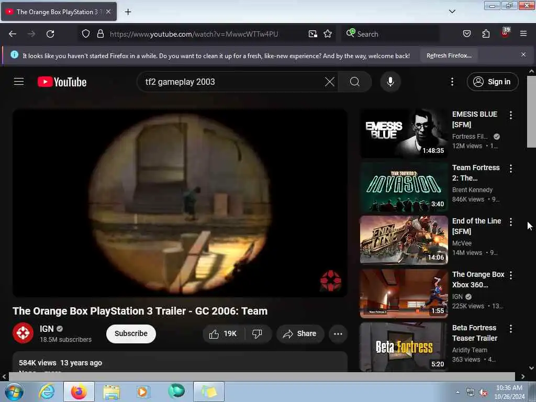Viewport: 536px width, 402px height.
Task: Open the IGN channel name link
Action: [47, 329]
